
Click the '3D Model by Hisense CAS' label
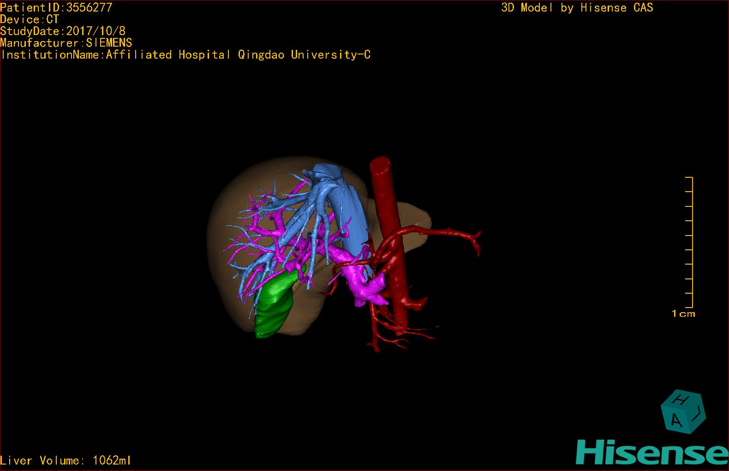[577, 7]
